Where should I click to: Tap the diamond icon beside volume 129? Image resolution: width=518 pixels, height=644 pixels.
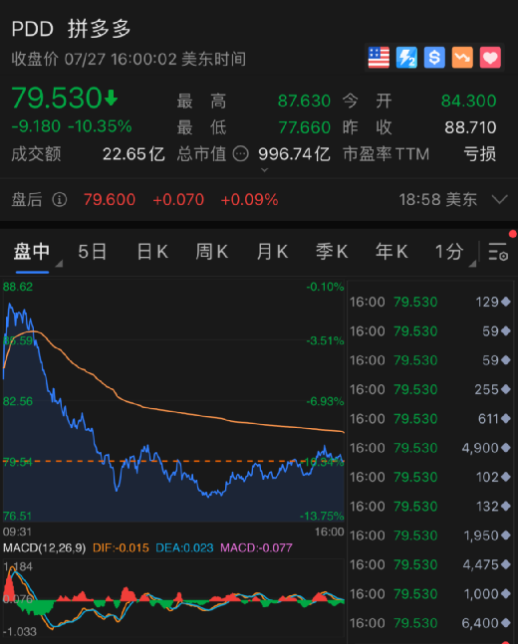506,302
